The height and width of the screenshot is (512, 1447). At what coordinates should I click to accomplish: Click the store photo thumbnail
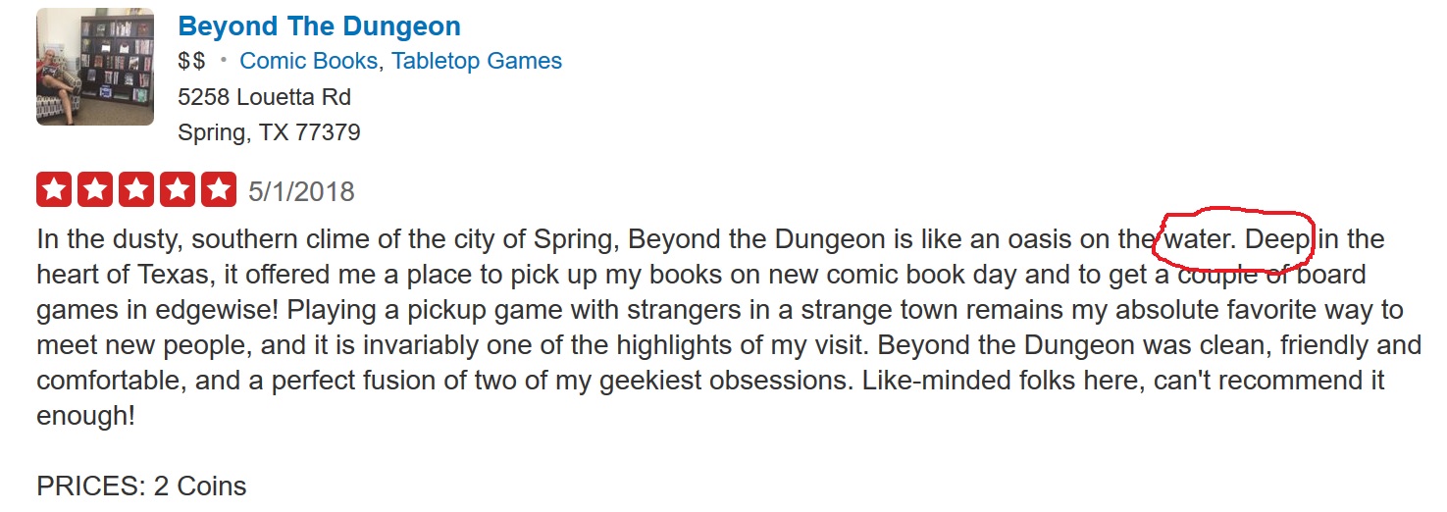(x=95, y=67)
